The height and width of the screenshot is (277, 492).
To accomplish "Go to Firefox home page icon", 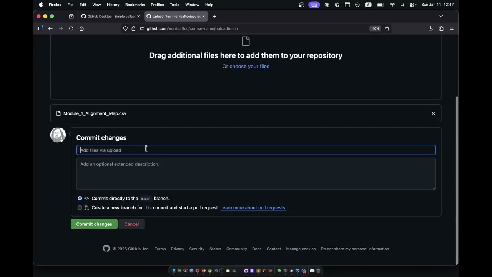I will [81, 28].
